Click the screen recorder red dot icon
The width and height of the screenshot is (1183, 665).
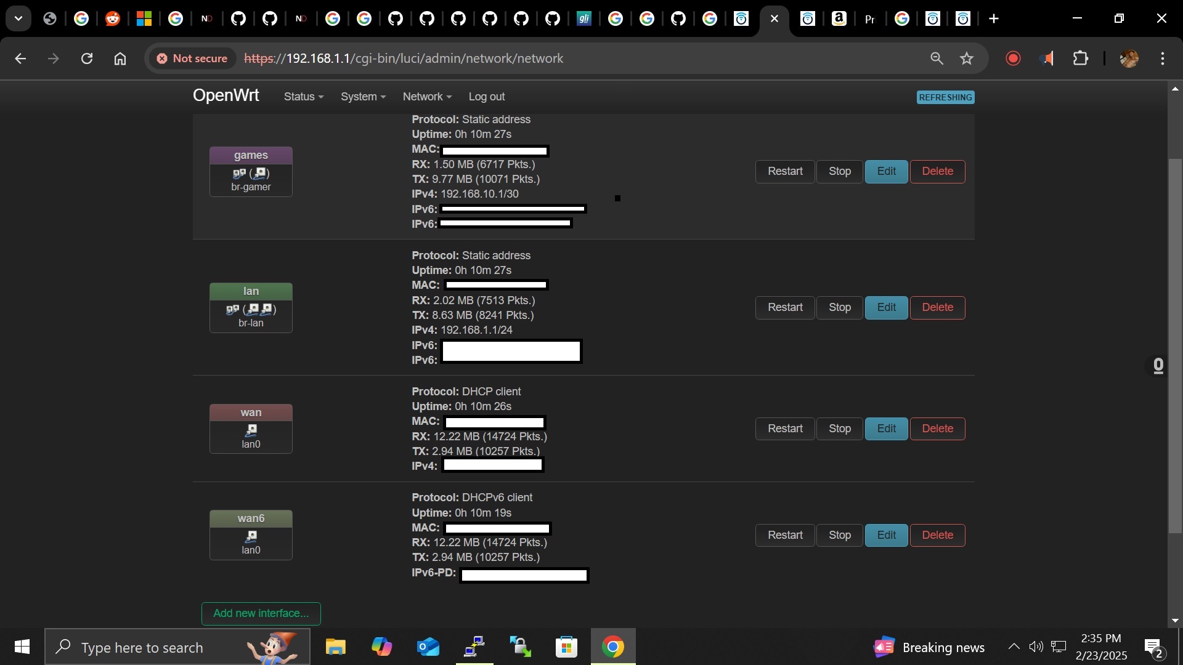(1014, 58)
